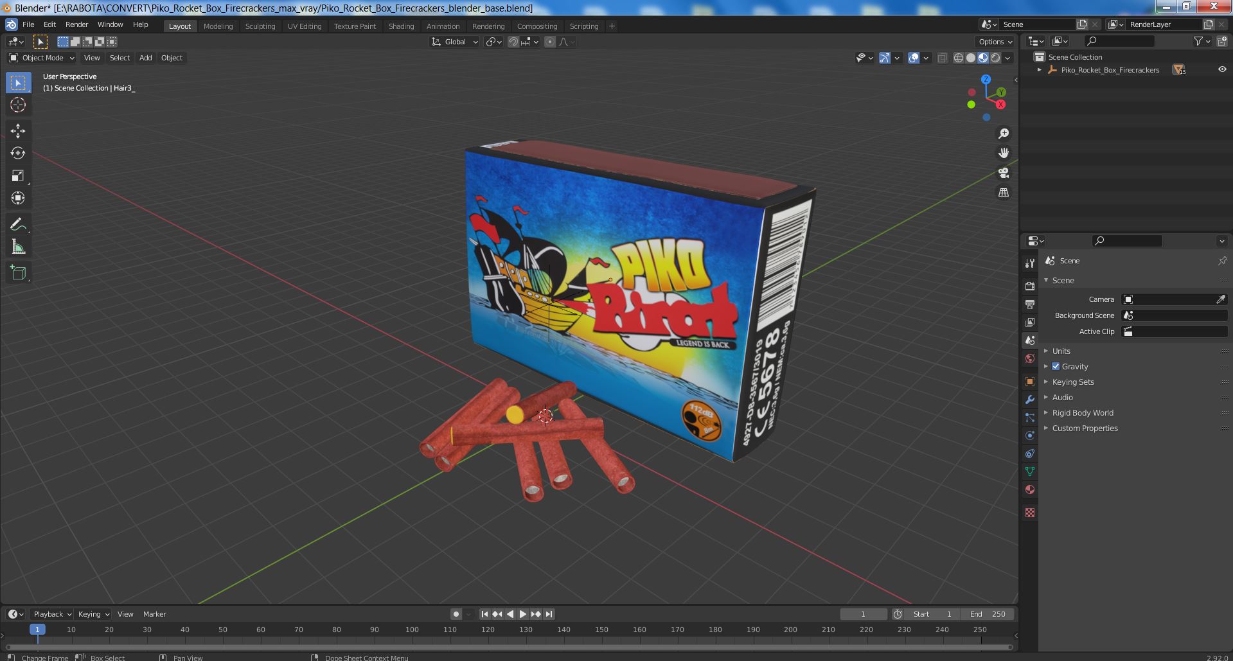Expand Piko_Rocket_Box_Firecrackers in outliner
The height and width of the screenshot is (661, 1233).
pyautogui.click(x=1040, y=69)
